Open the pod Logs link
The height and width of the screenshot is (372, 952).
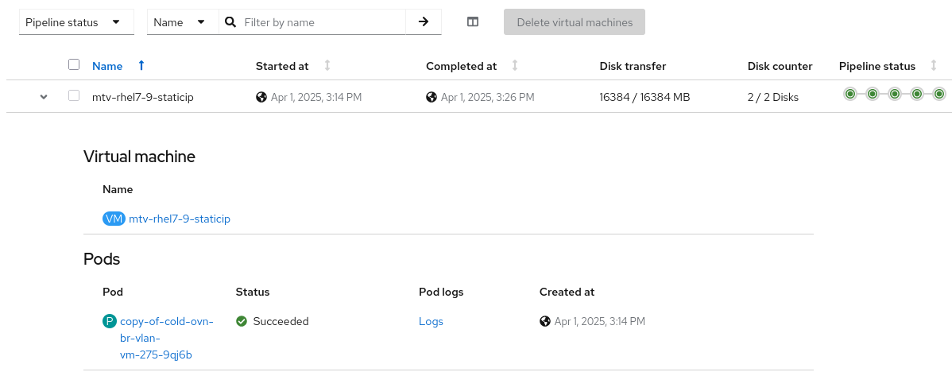tap(431, 321)
